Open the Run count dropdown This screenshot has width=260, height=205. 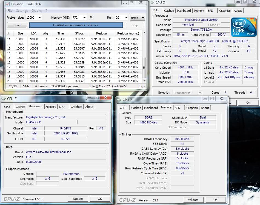point(126,18)
